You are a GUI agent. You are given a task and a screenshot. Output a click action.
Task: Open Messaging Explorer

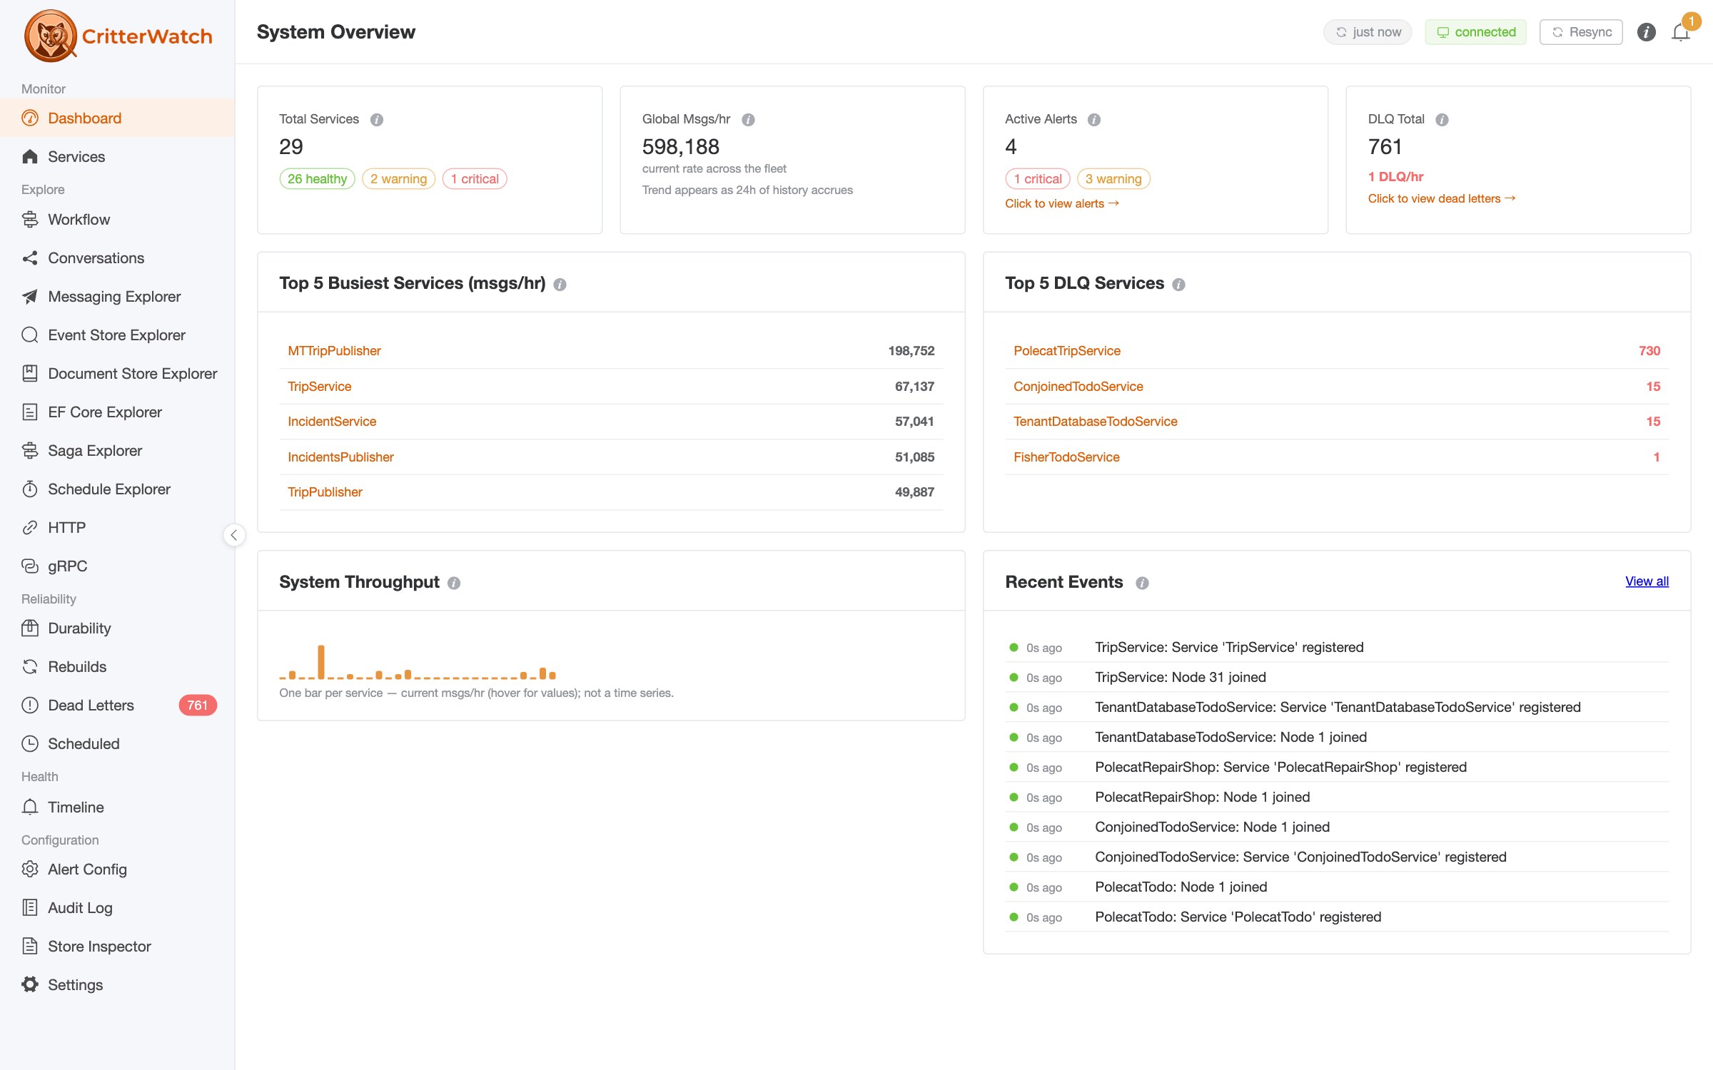click(118, 297)
